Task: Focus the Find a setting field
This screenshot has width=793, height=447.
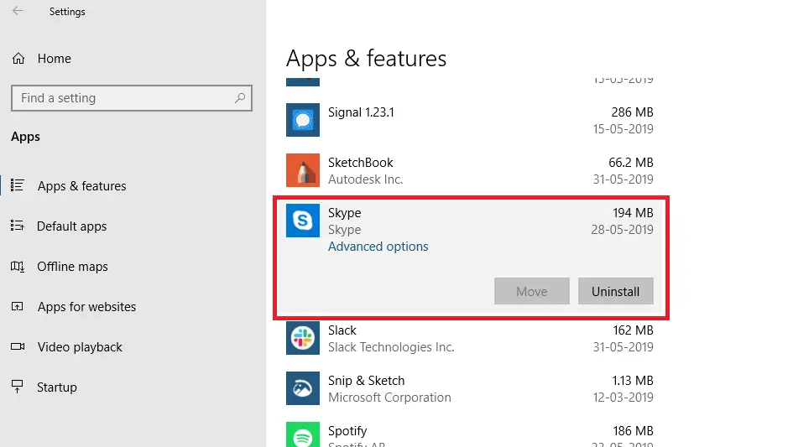Action: point(132,98)
